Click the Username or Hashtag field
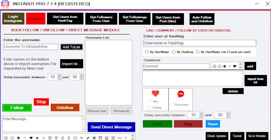The image size is (271, 140). [x=200, y=43]
